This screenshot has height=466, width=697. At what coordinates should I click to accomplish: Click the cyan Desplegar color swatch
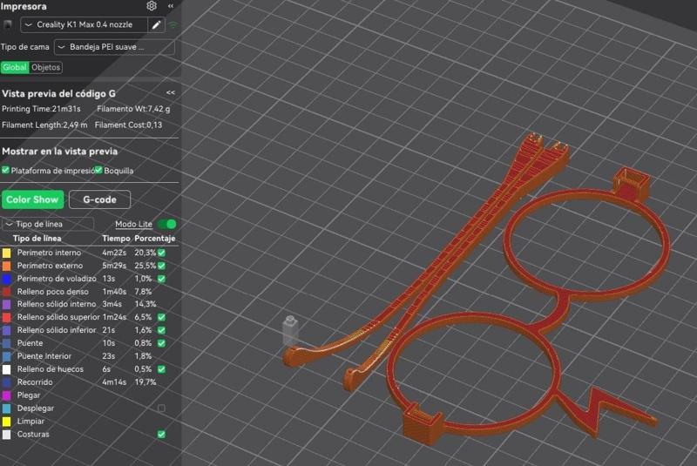(7, 408)
